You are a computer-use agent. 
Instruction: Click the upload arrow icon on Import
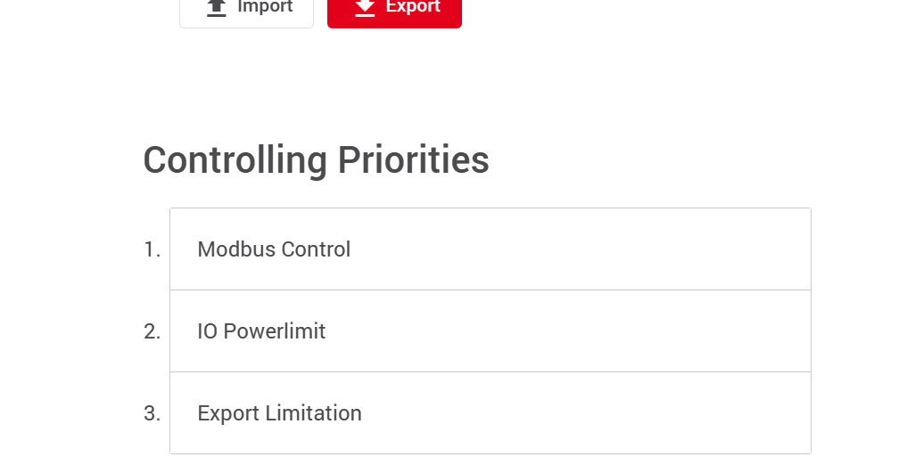(216, 7)
